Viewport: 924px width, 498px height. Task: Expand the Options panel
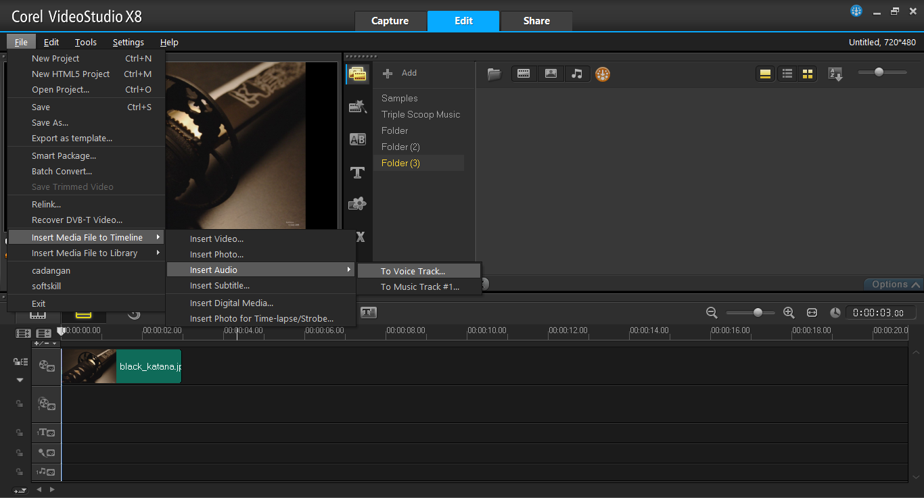(894, 284)
